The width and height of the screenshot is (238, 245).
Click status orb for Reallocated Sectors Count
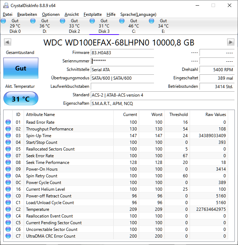click(x=8, y=149)
